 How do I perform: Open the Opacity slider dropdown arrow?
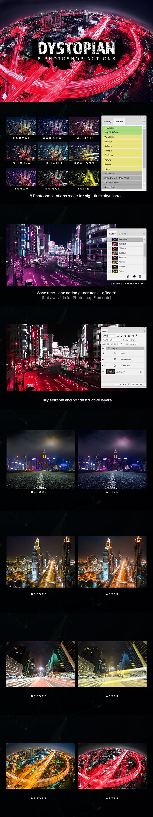click(x=136, y=340)
